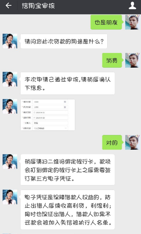Select the 本次申请已通过审核 message bubble
Viewport: 141px width, 234px height.
tap(67, 83)
